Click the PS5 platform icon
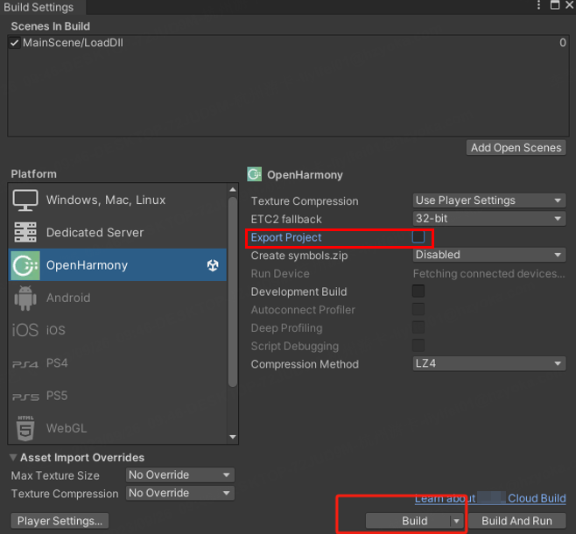 pos(25,397)
